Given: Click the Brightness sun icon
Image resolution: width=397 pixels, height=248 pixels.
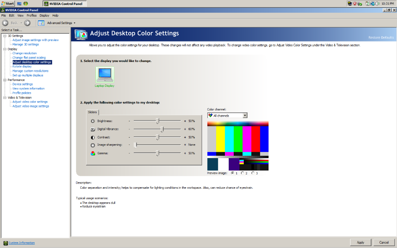Looking at the screenshot, I should point(93,121).
